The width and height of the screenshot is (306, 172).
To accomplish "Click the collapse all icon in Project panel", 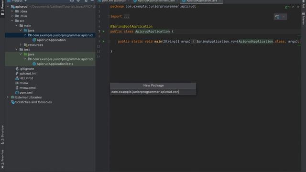I will (78, 1).
